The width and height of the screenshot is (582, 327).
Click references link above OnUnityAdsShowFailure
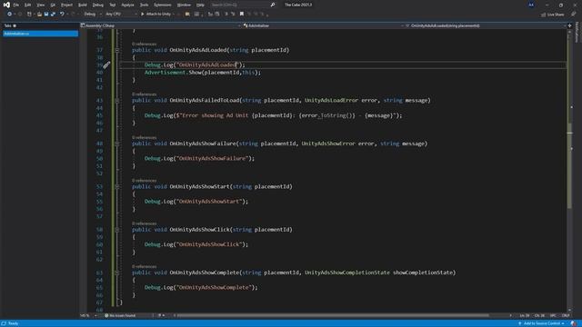144,137
